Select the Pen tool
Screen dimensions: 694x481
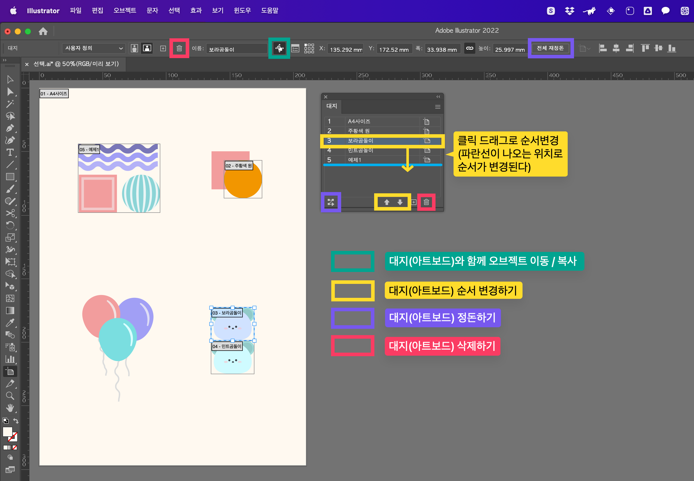(10, 128)
